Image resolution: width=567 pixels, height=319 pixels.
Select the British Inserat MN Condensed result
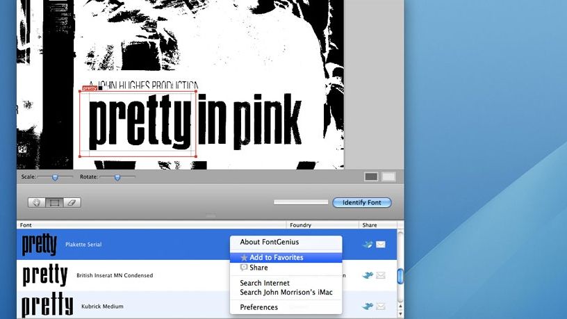[x=115, y=276]
